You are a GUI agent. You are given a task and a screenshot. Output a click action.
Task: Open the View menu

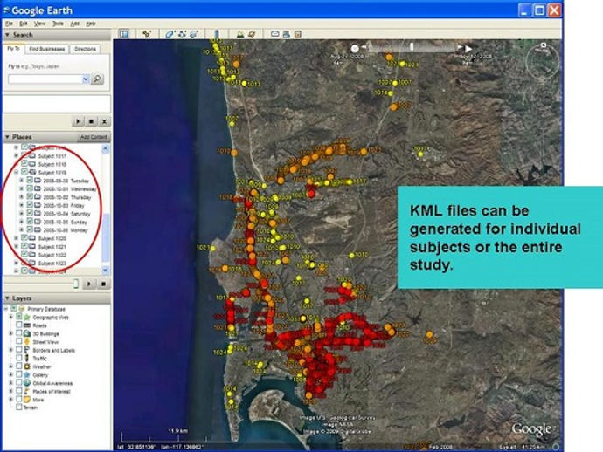tap(39, 24)
